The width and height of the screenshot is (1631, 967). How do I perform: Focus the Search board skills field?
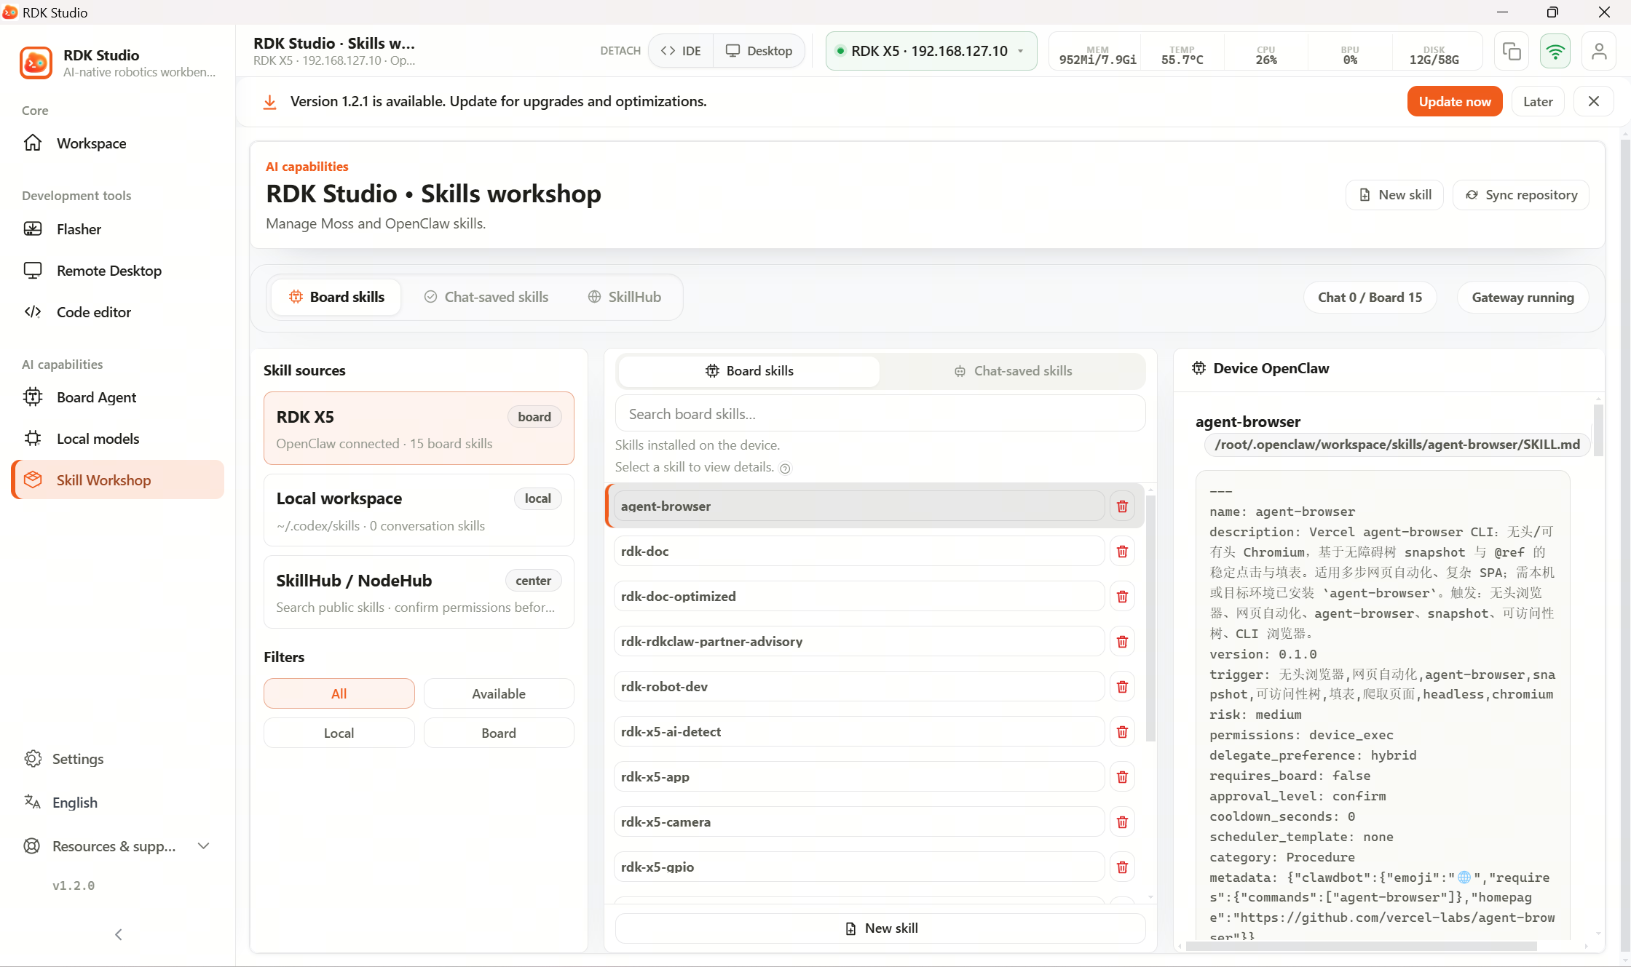tap(880, 414)
